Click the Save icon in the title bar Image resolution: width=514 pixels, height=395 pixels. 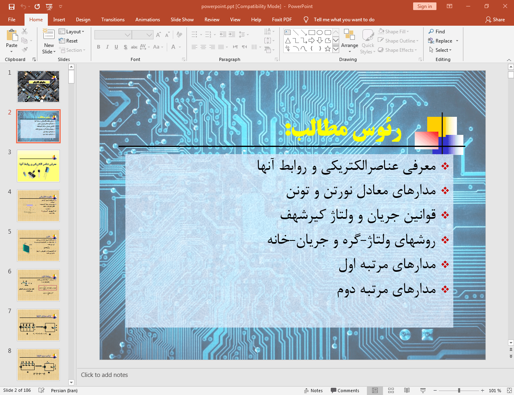click(x=12, y=6)
